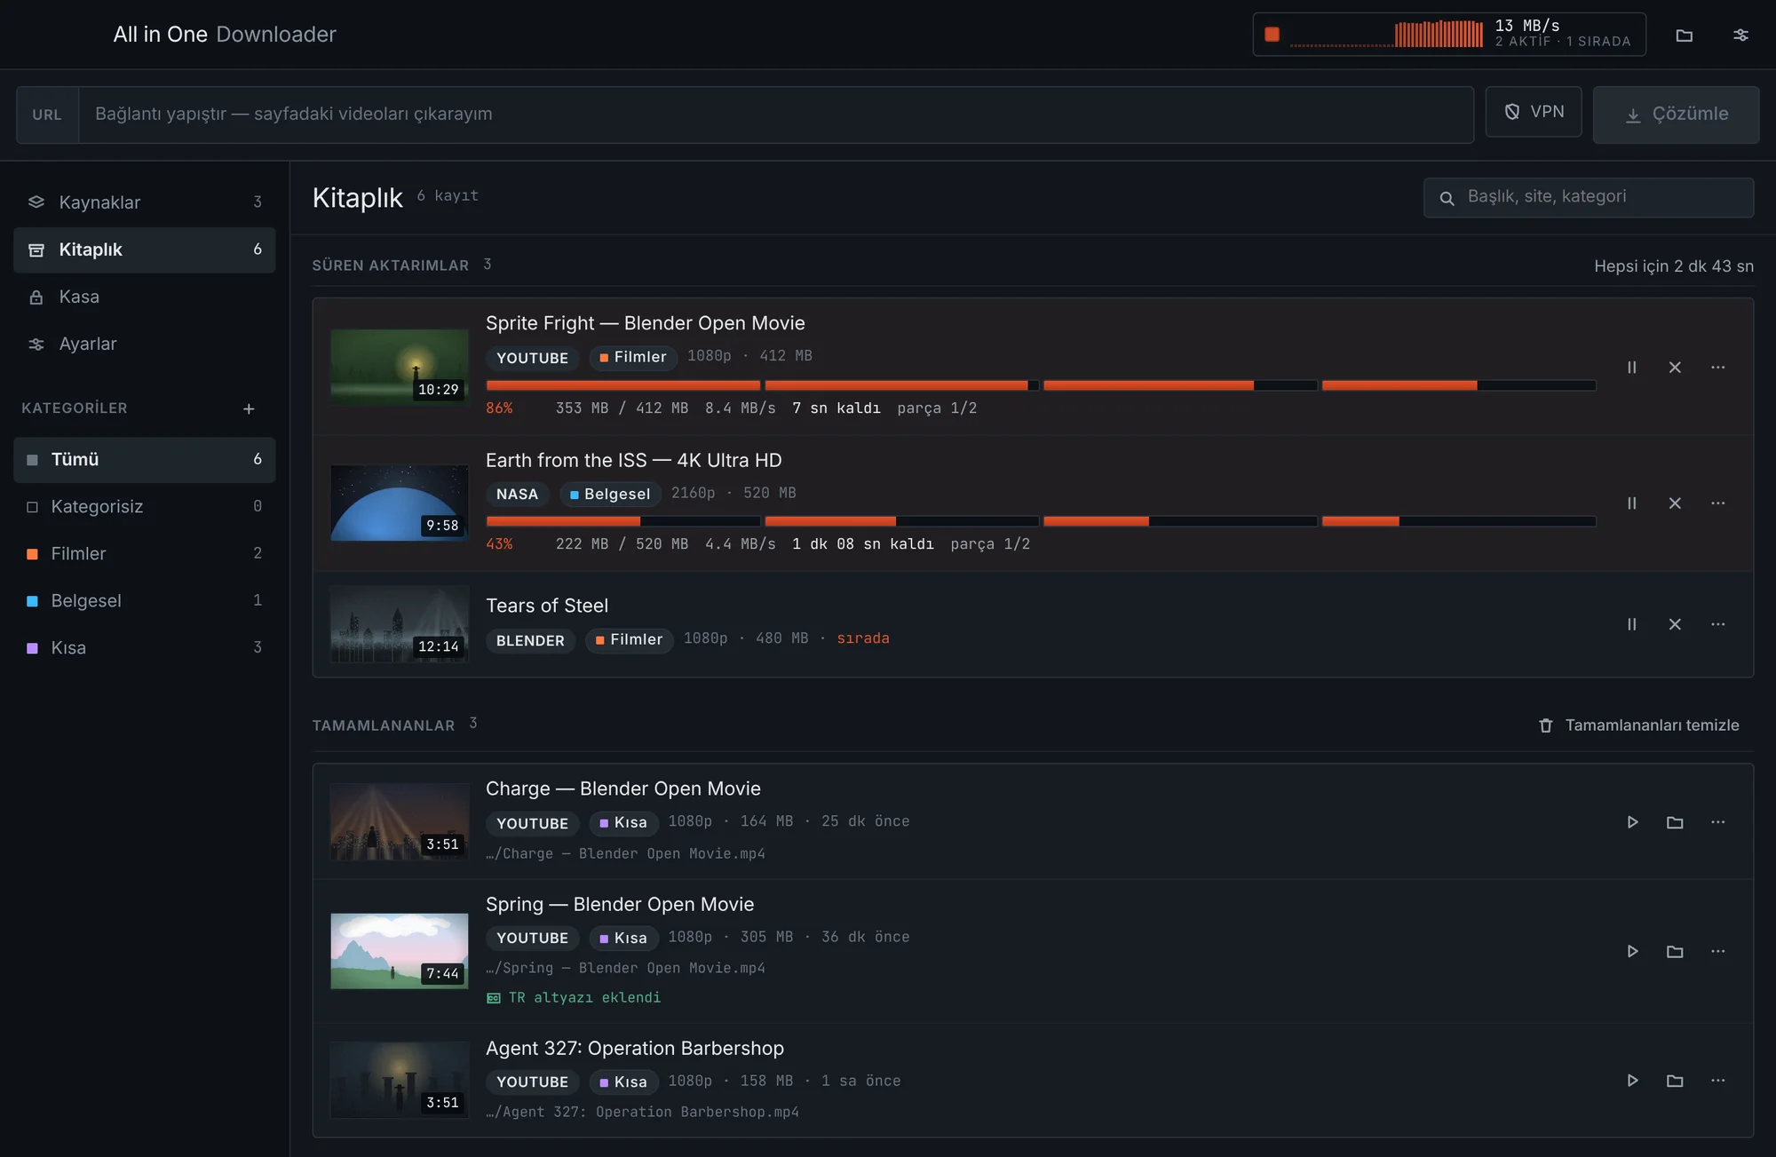Click the "Hepsi için 2 dk 43 sn" text
1776x1157 pixels.
click(1673, 266)
